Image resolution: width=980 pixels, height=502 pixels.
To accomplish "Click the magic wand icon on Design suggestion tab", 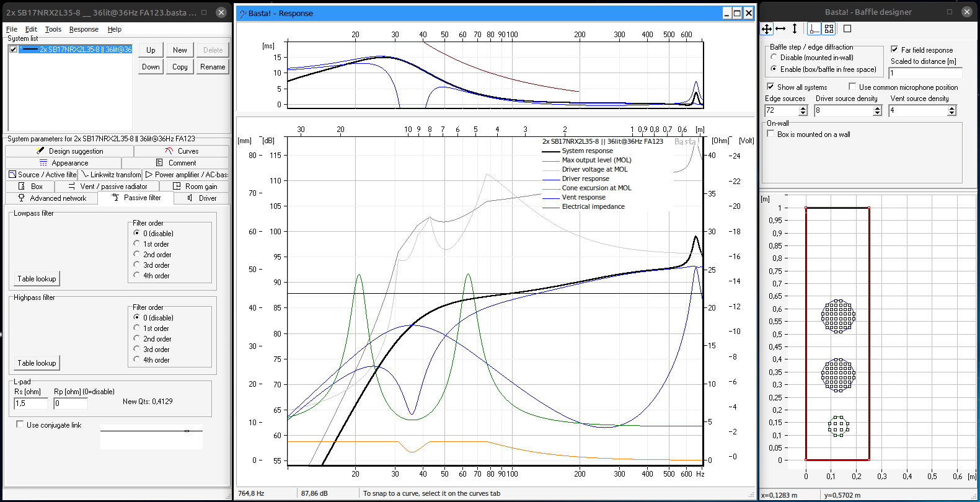I will coord(41,151).
